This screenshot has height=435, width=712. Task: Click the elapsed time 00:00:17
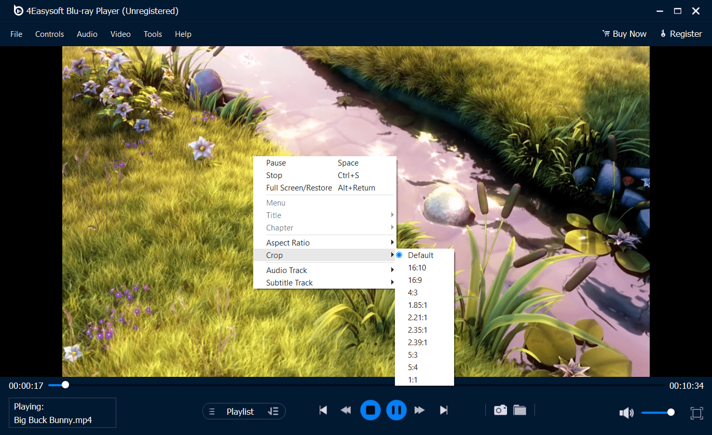tap(26, 386)
